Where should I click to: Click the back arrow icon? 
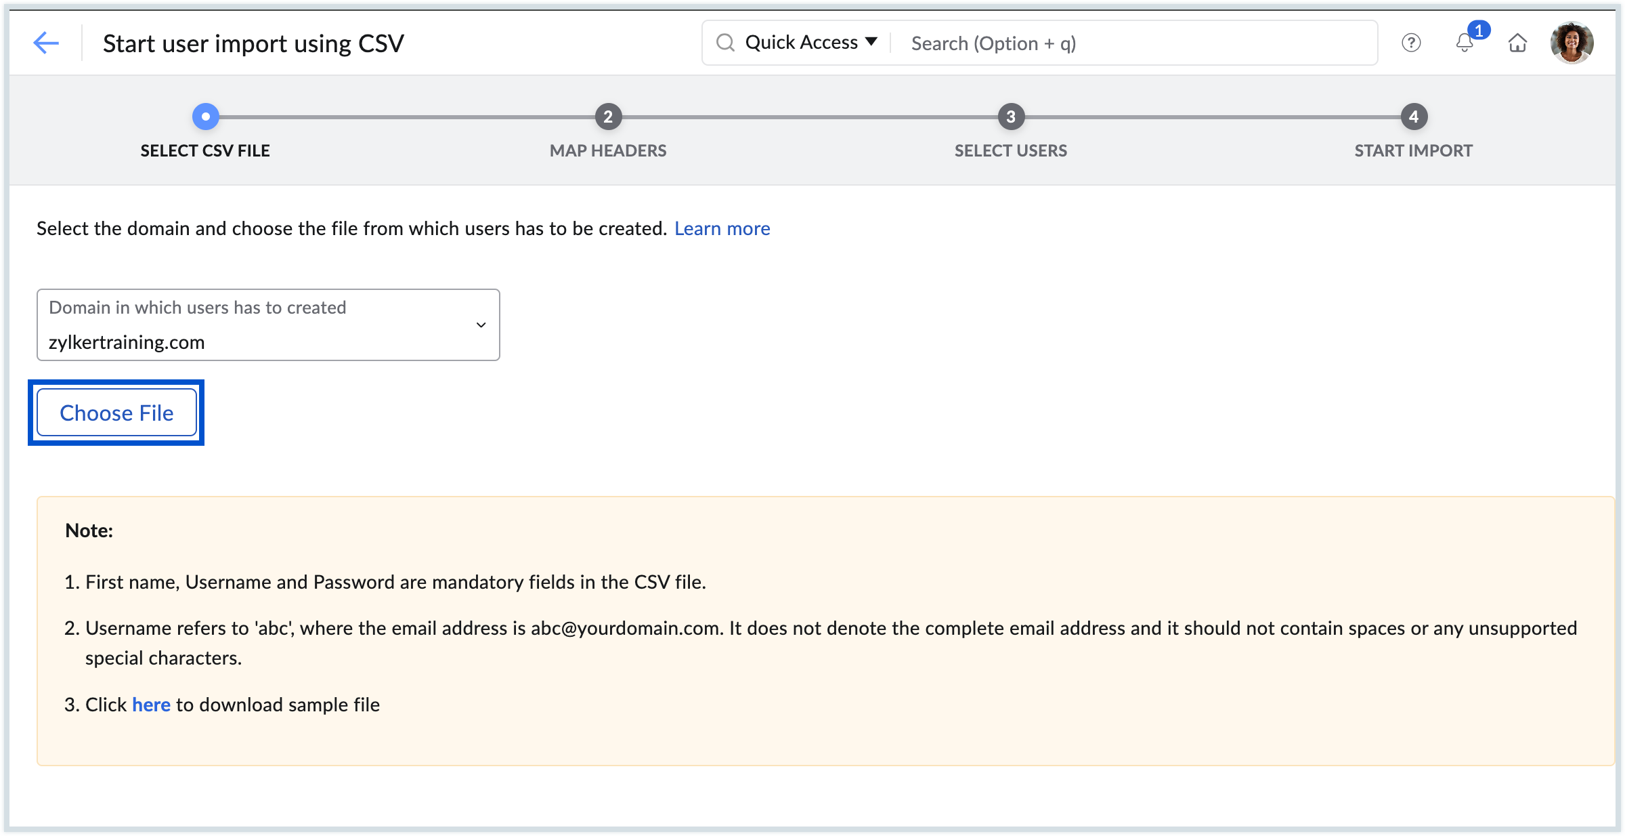click(x=46, y=43)
